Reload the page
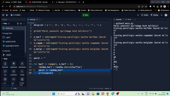The width and height of the screenshot is (170, 96). point(10,6)
